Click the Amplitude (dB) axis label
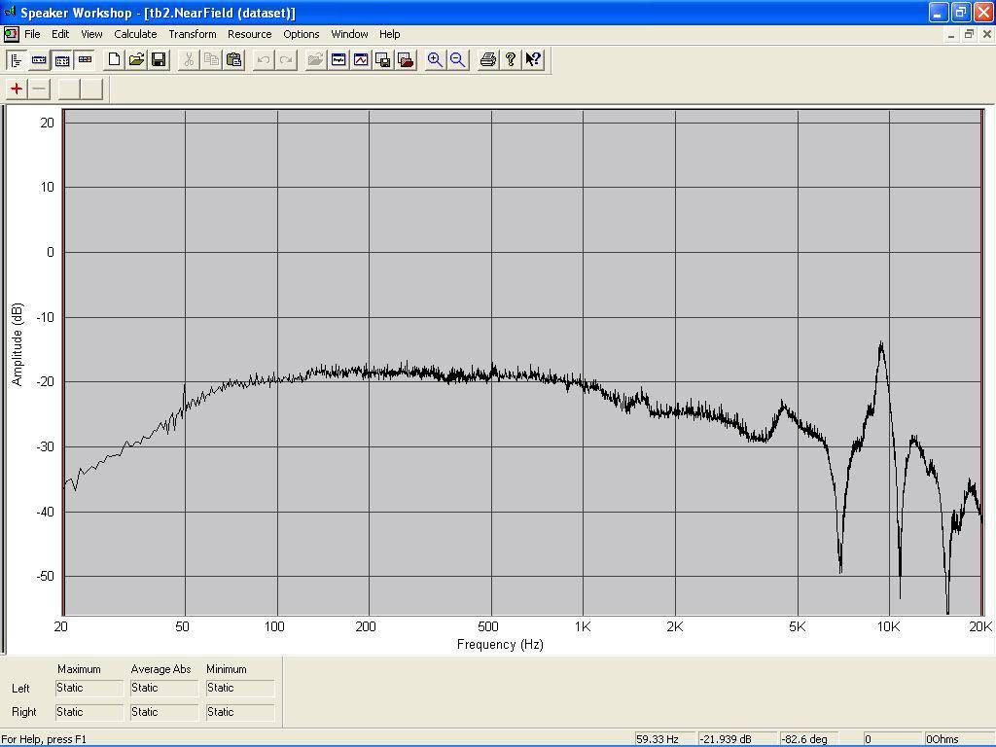Screen dimensions: 996x747 pyautogui.click(x=18, y=343)
